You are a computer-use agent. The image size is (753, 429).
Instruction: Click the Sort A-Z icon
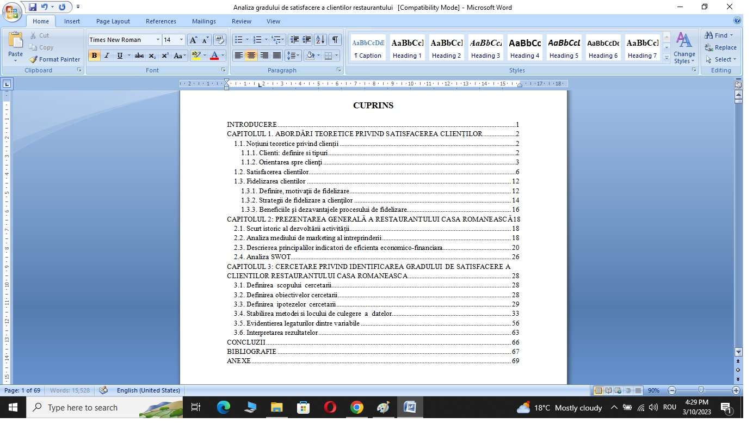pos(320,40)
